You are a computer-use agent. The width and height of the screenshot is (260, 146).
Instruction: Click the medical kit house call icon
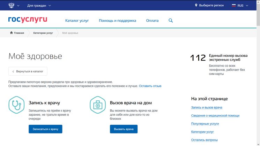(97, 105)
